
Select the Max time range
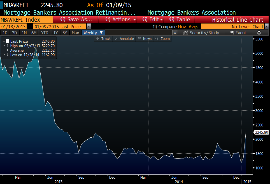pyautogui.click(x=75, y=33)
